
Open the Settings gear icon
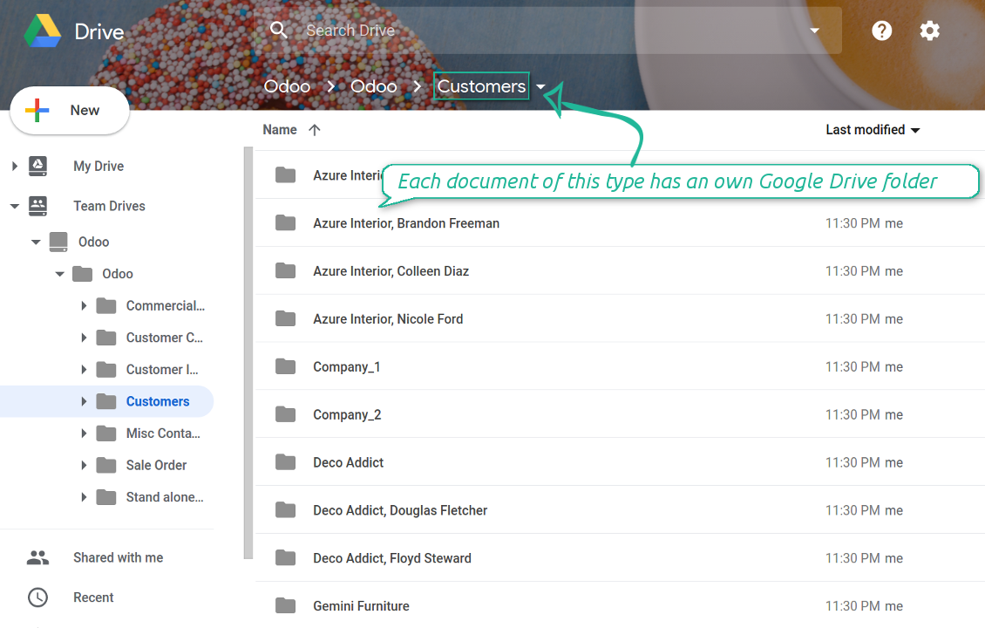point(929,31)
